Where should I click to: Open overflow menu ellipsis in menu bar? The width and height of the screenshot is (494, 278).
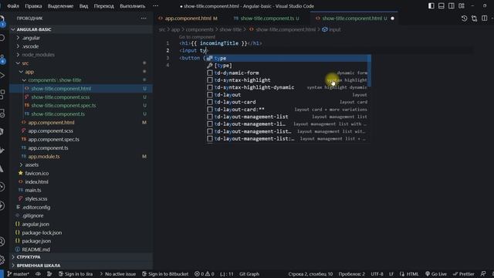pos(156,6)
